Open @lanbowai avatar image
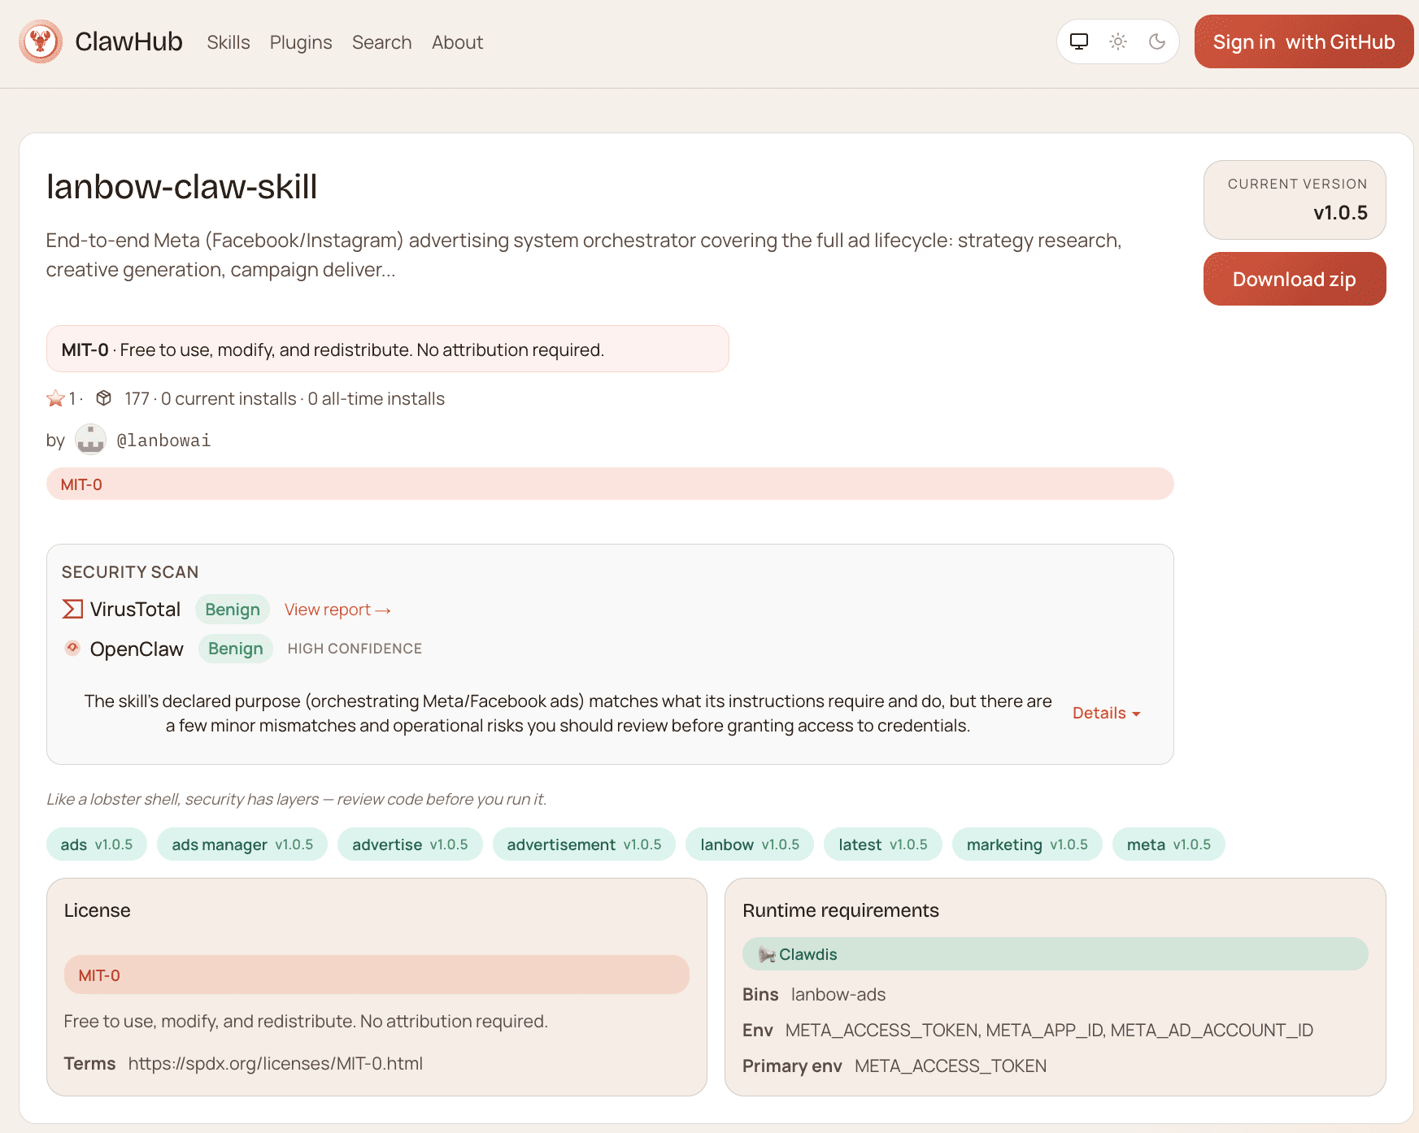 (x=90, y=440)
